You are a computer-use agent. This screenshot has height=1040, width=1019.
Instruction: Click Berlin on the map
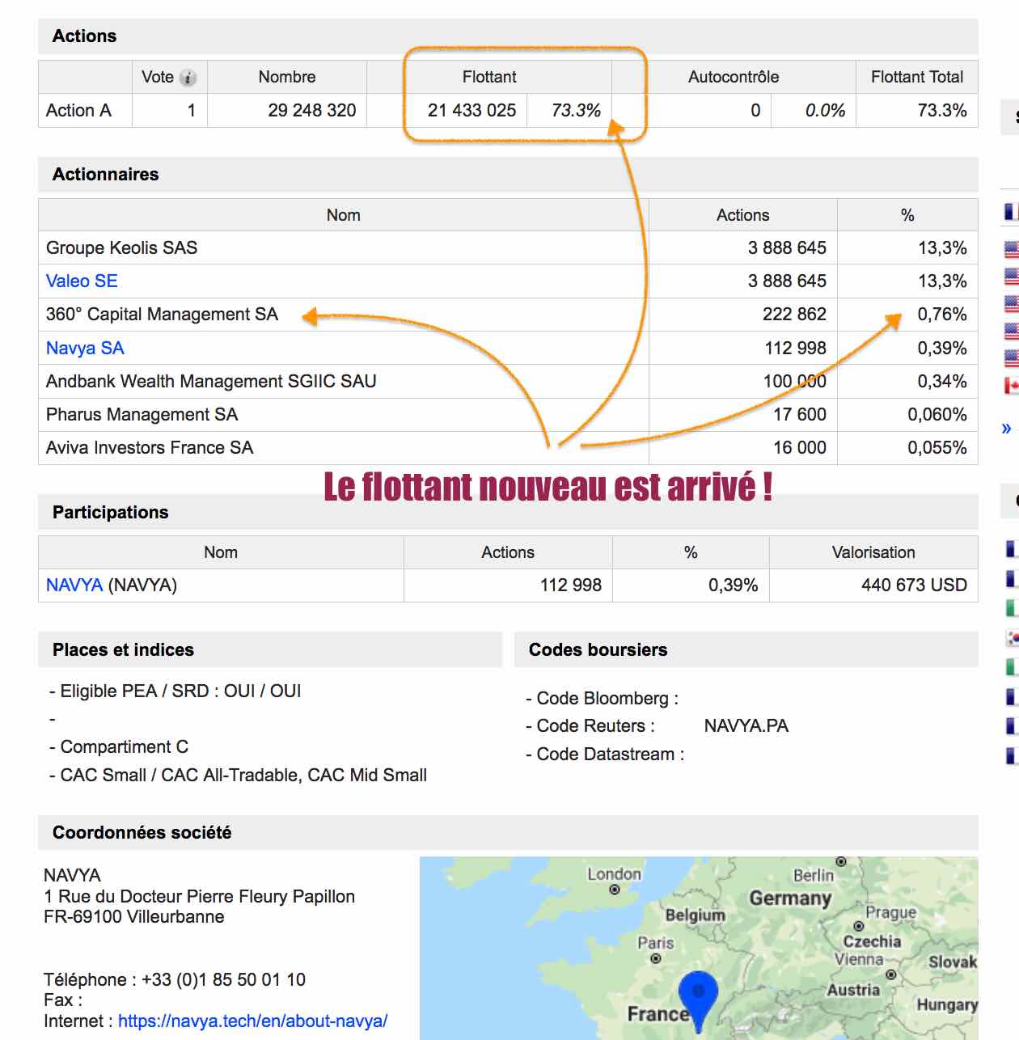(x=814, y=875)
